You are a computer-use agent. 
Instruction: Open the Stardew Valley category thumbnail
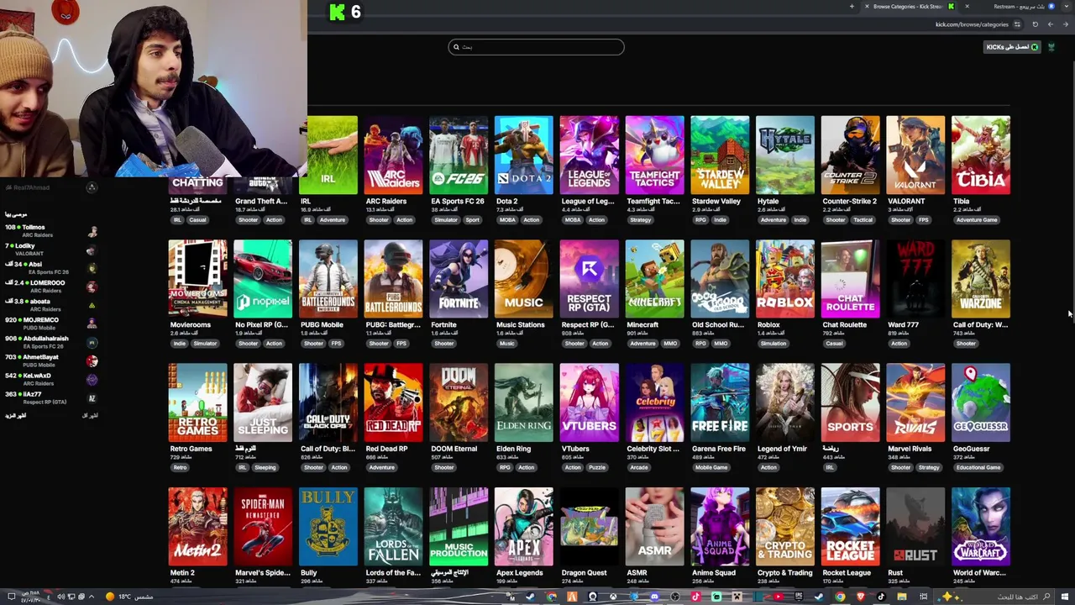tap(720, 155)
